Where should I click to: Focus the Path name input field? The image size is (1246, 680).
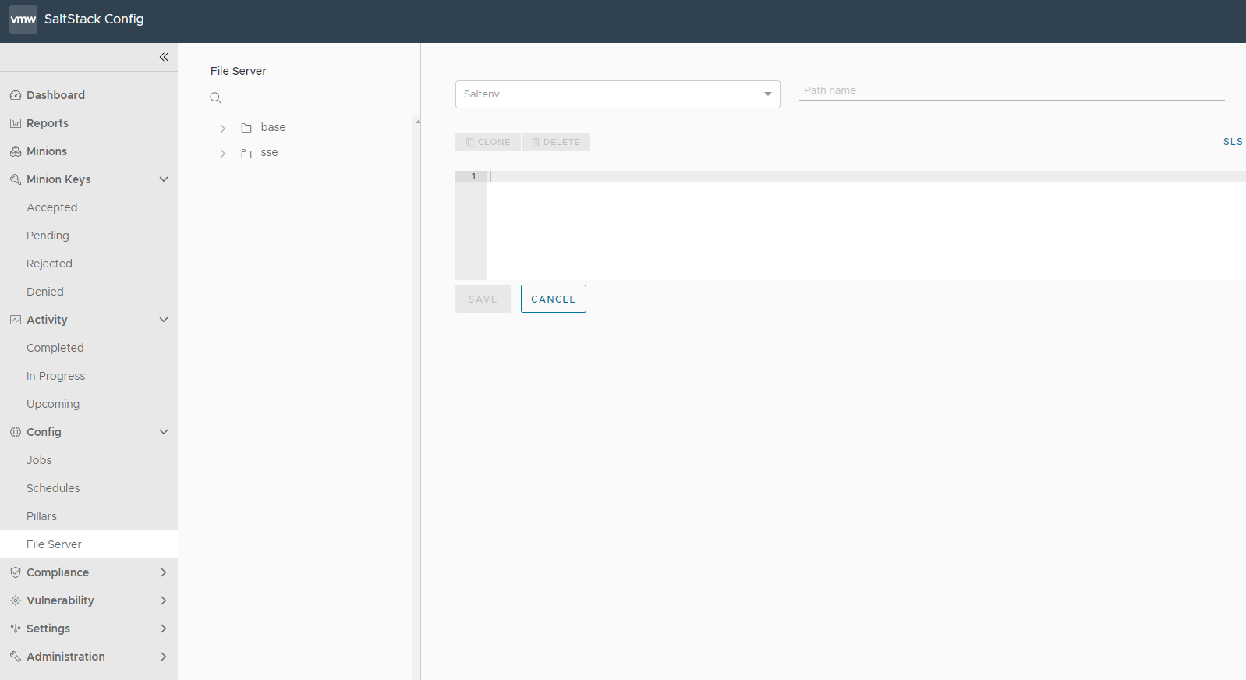[1012, 90]
